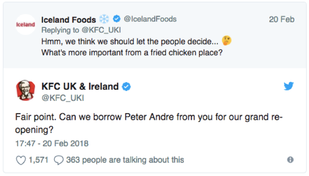Click the snowflake emoji beside Iceland Foods
This screenshot has height=176, width=309.
[104, 19]
